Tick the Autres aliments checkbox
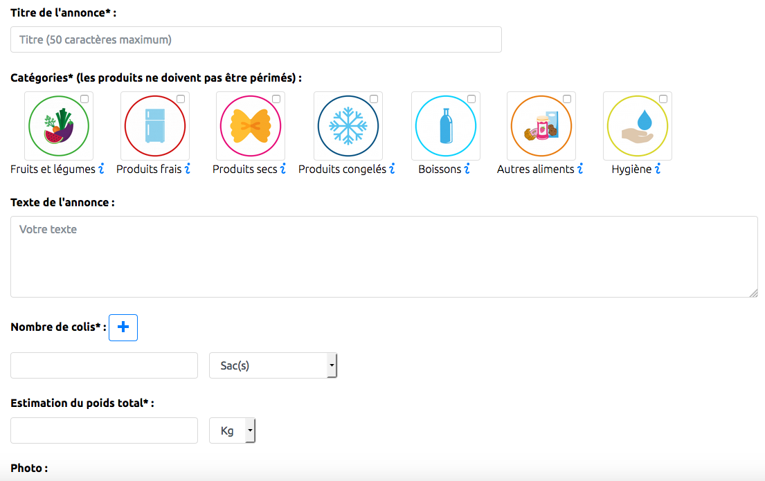Image resolution: width=765 pixels, height=481 pixels. tap(567, 99)
